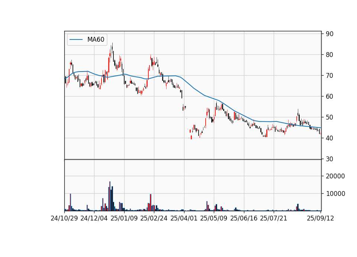Image resolution: width=357 pixels, height=257 pixels.
Task: Click the blue MA60 legend line sample
Action: tap(76, 39)
